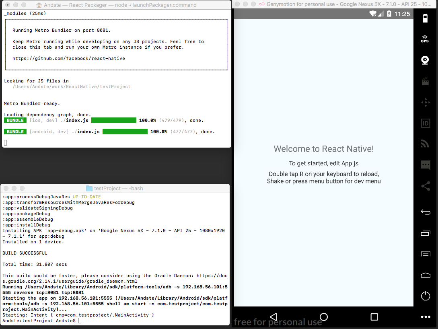The image size is (438, 329).
Task: Click 'Starting: Intent' line in bash terminal
Action: point(78,315)
